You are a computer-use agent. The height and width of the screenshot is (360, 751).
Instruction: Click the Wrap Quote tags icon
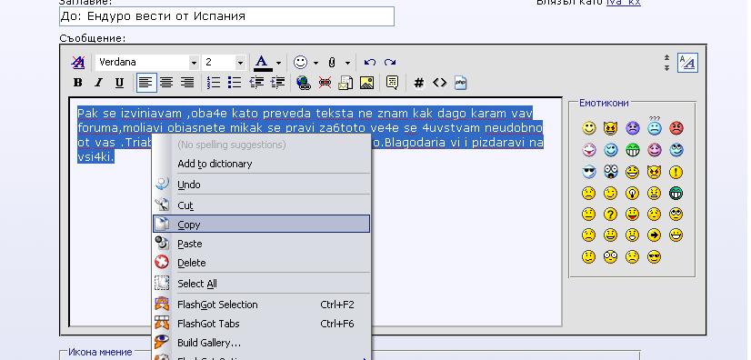pos(392,83)
